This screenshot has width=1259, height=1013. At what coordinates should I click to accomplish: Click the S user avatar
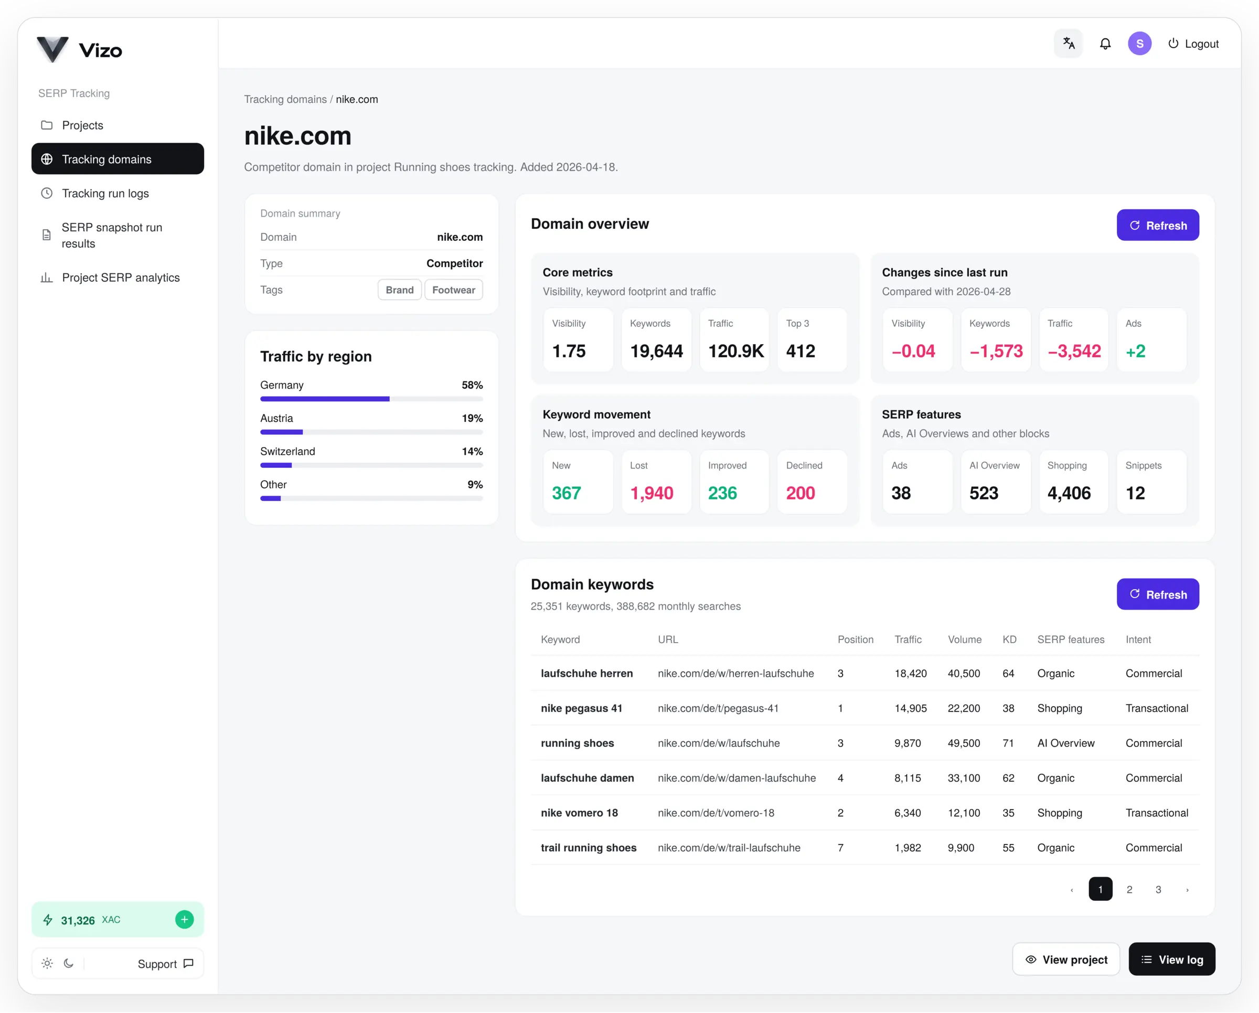click(1139, 44)
